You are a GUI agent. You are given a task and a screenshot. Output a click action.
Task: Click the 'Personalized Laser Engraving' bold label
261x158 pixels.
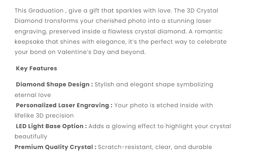(x=64, y=105)
